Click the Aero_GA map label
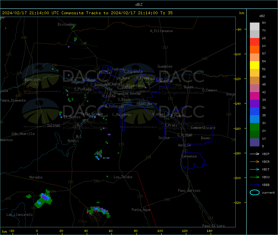The height and width of the screenshot is (235, 278). coord(185,145)
